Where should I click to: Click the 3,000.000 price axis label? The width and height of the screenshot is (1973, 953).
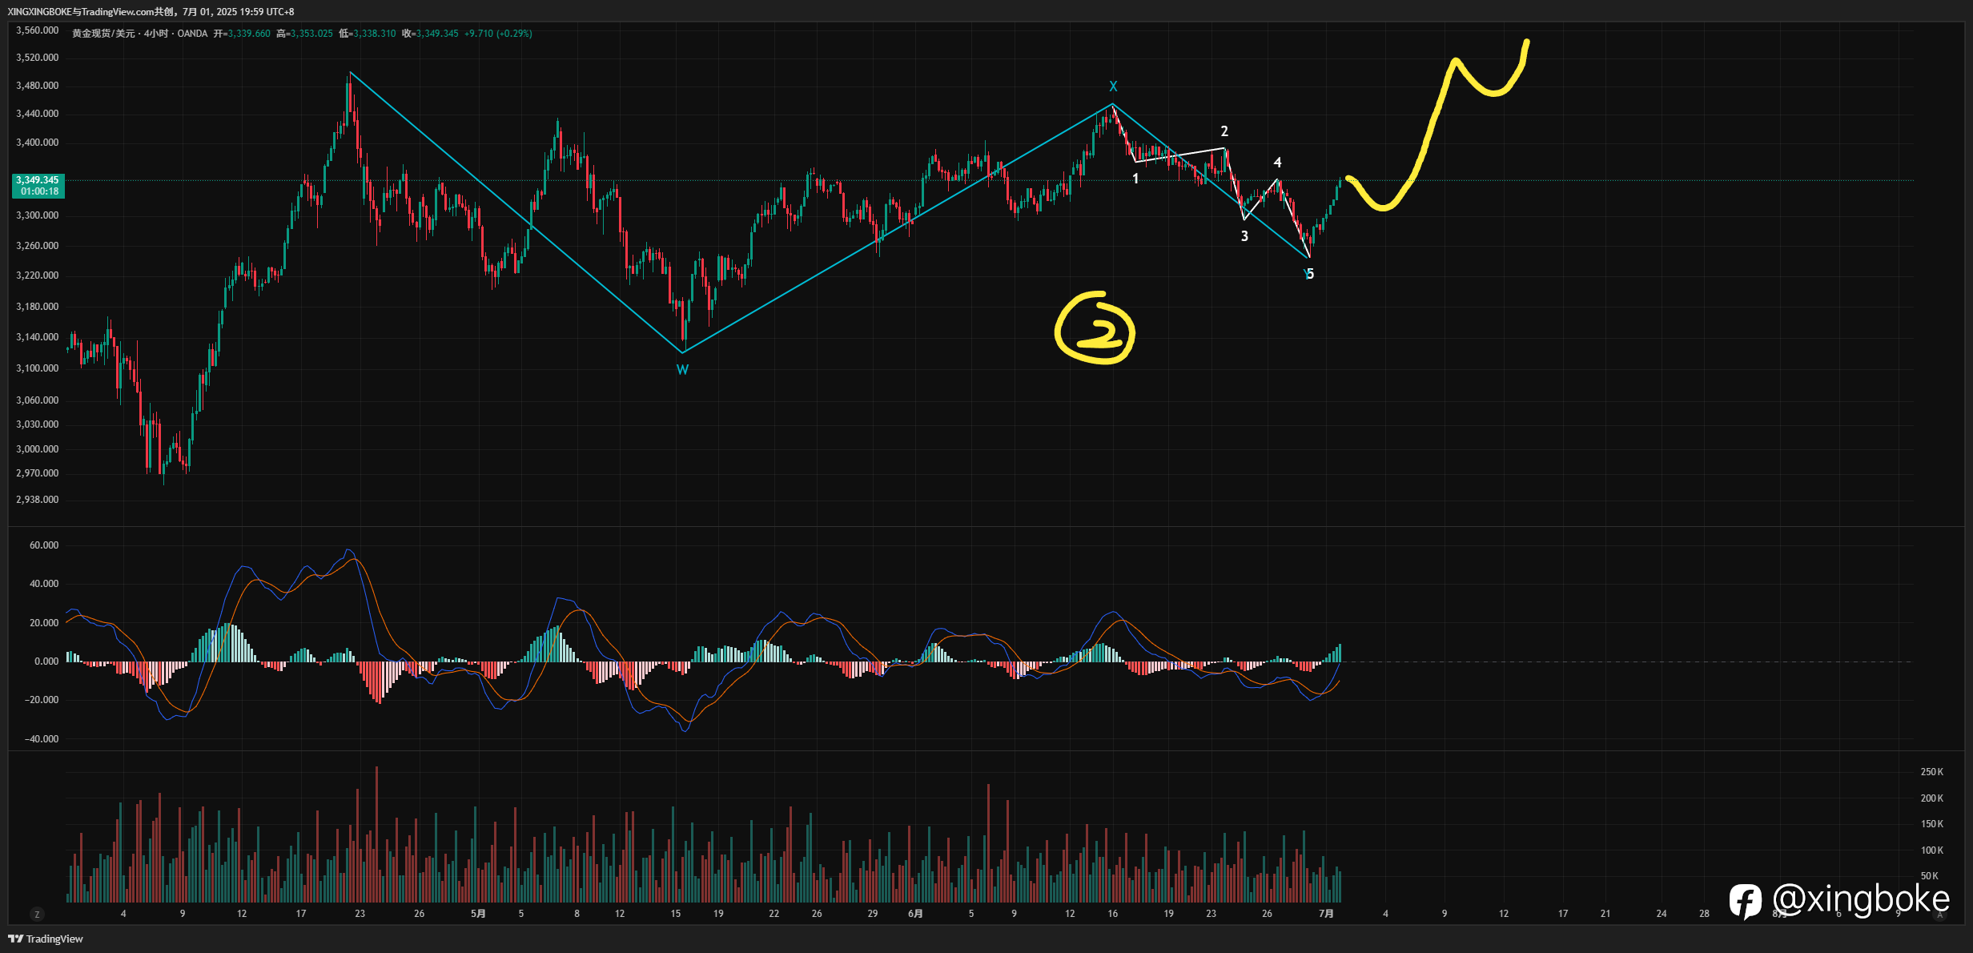tap(38, 449)
